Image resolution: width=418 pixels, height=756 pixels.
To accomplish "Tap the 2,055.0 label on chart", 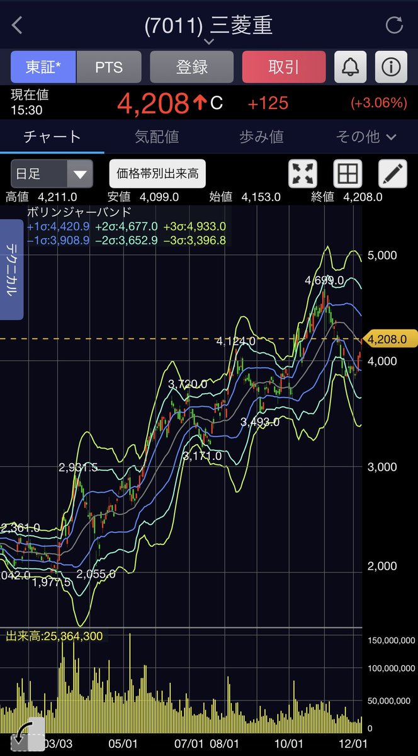I will tap(96, 574).
